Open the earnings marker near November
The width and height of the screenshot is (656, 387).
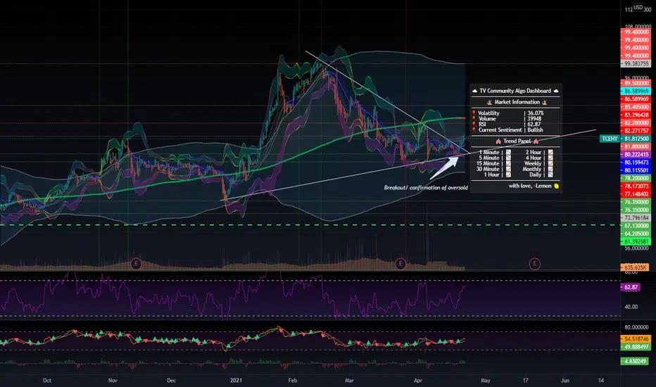point(136,264)
